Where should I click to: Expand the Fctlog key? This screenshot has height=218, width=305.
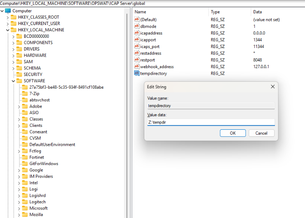coord(19,151)
